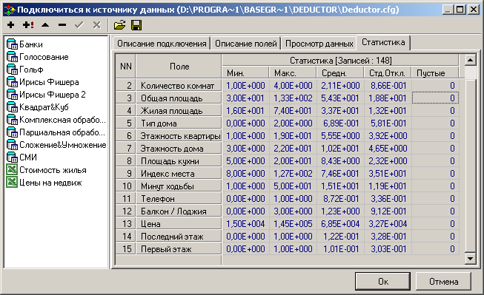Switch to the Описание подключения tab

point(162,44)
